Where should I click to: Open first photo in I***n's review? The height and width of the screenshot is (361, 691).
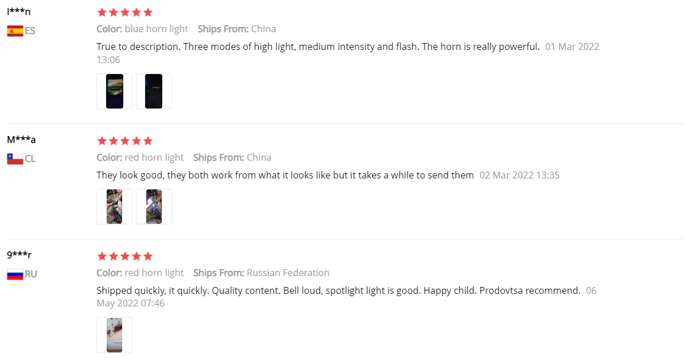click(x=115, y=91)
